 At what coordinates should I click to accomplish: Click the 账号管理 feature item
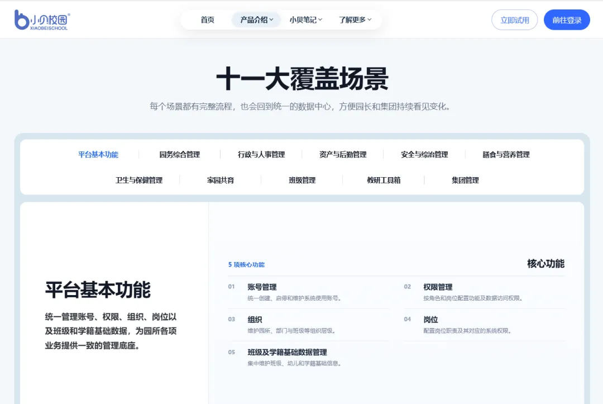308,292
